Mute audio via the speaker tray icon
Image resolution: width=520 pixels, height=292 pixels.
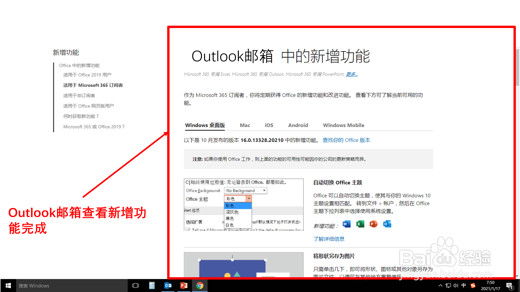pyautogui.click(x=456, y=286)
